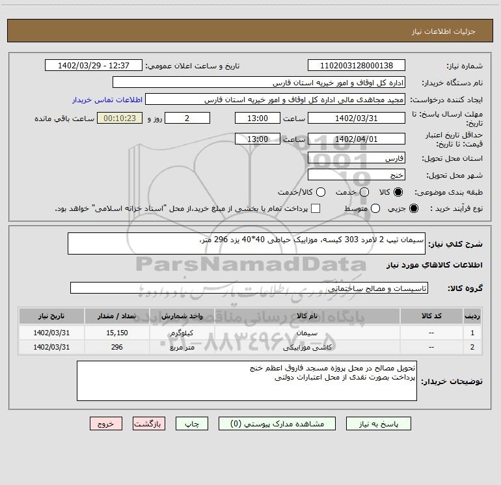
Task: Open اطلاعات تماس خریدار link
Action: [x=107, y=100]
